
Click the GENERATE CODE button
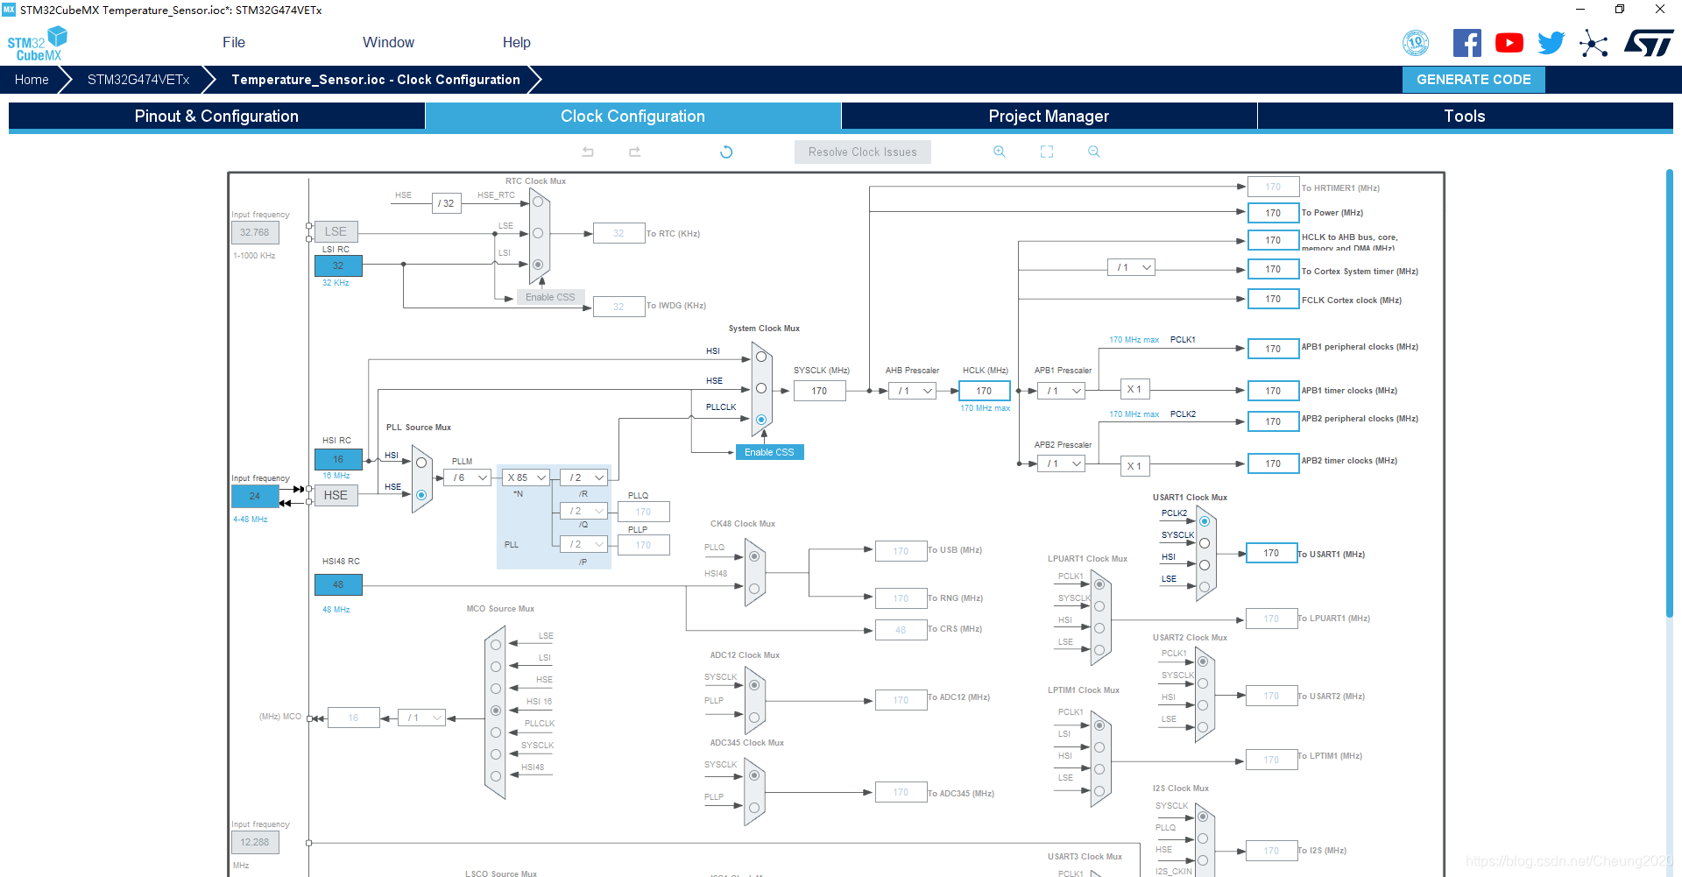pyautogui.click(x=1474, y=80)
